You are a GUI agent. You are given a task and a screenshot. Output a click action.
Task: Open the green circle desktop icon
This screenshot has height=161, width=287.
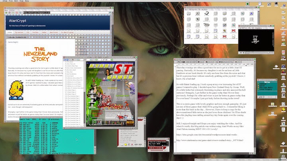pos(248,4)
